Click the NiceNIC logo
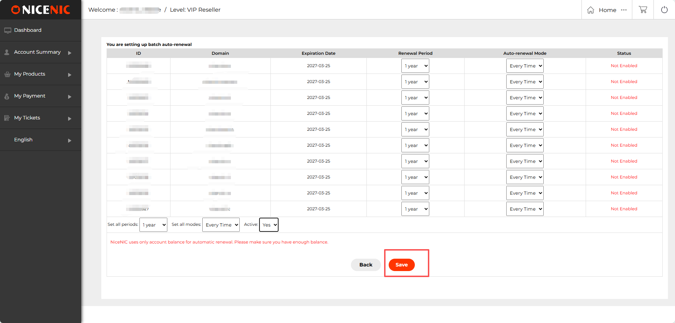Image resolution: width=675 pixels, height=323 pixels. point(41,10)
